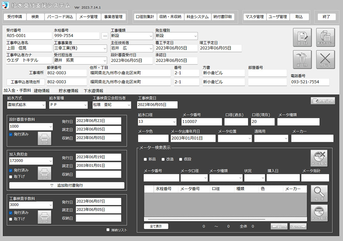Open the 給水方式 dropdown
Image resolution: width=343 pixels, height=241 pixels.
(43, 105)
